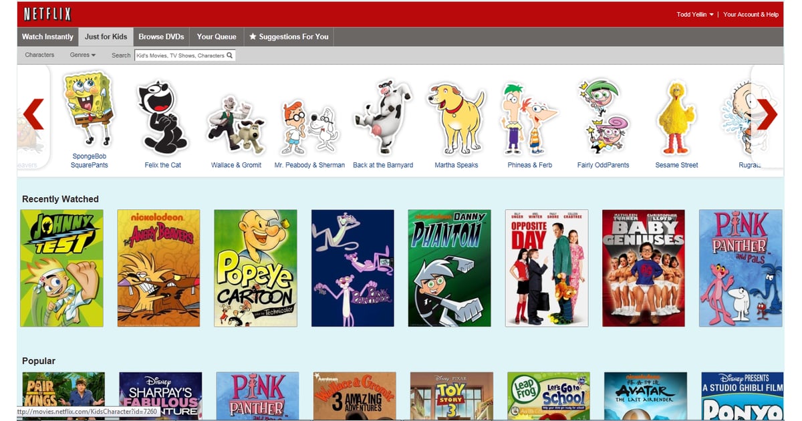Viewport: 802px width, 421px height.
Task: Click the star icon beside Suggestions
Action: pyautogui.click(x=253, y=37)
